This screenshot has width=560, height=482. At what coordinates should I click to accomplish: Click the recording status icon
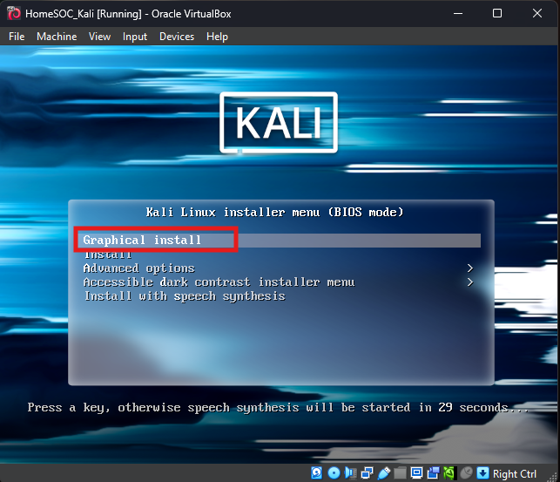433,473
